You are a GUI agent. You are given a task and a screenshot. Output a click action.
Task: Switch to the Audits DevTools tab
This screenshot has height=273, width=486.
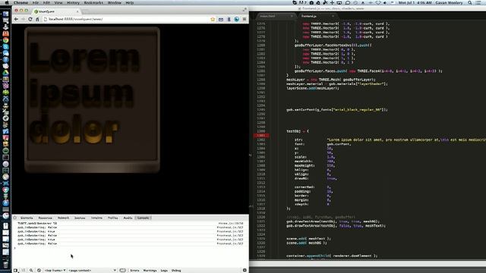(128, 218)
